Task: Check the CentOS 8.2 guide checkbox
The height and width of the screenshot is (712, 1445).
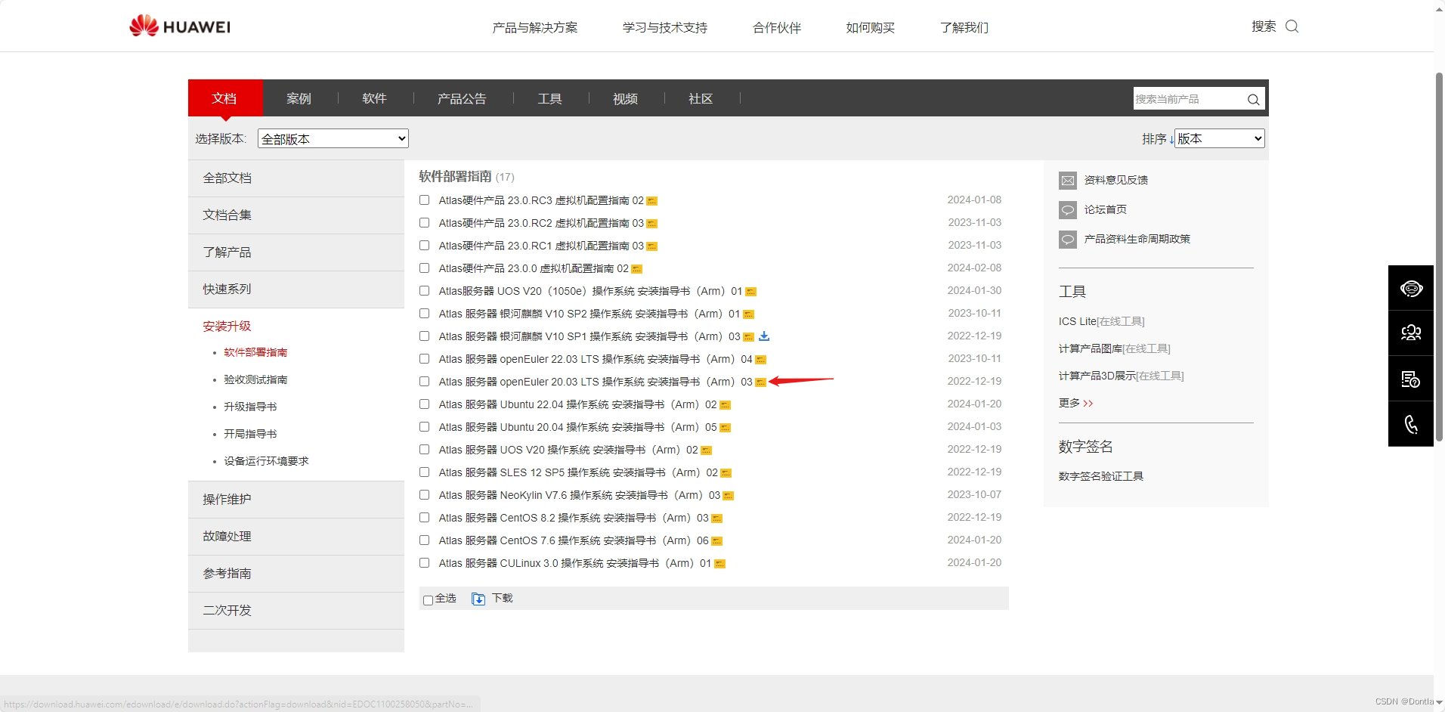Action: (424, 518)
